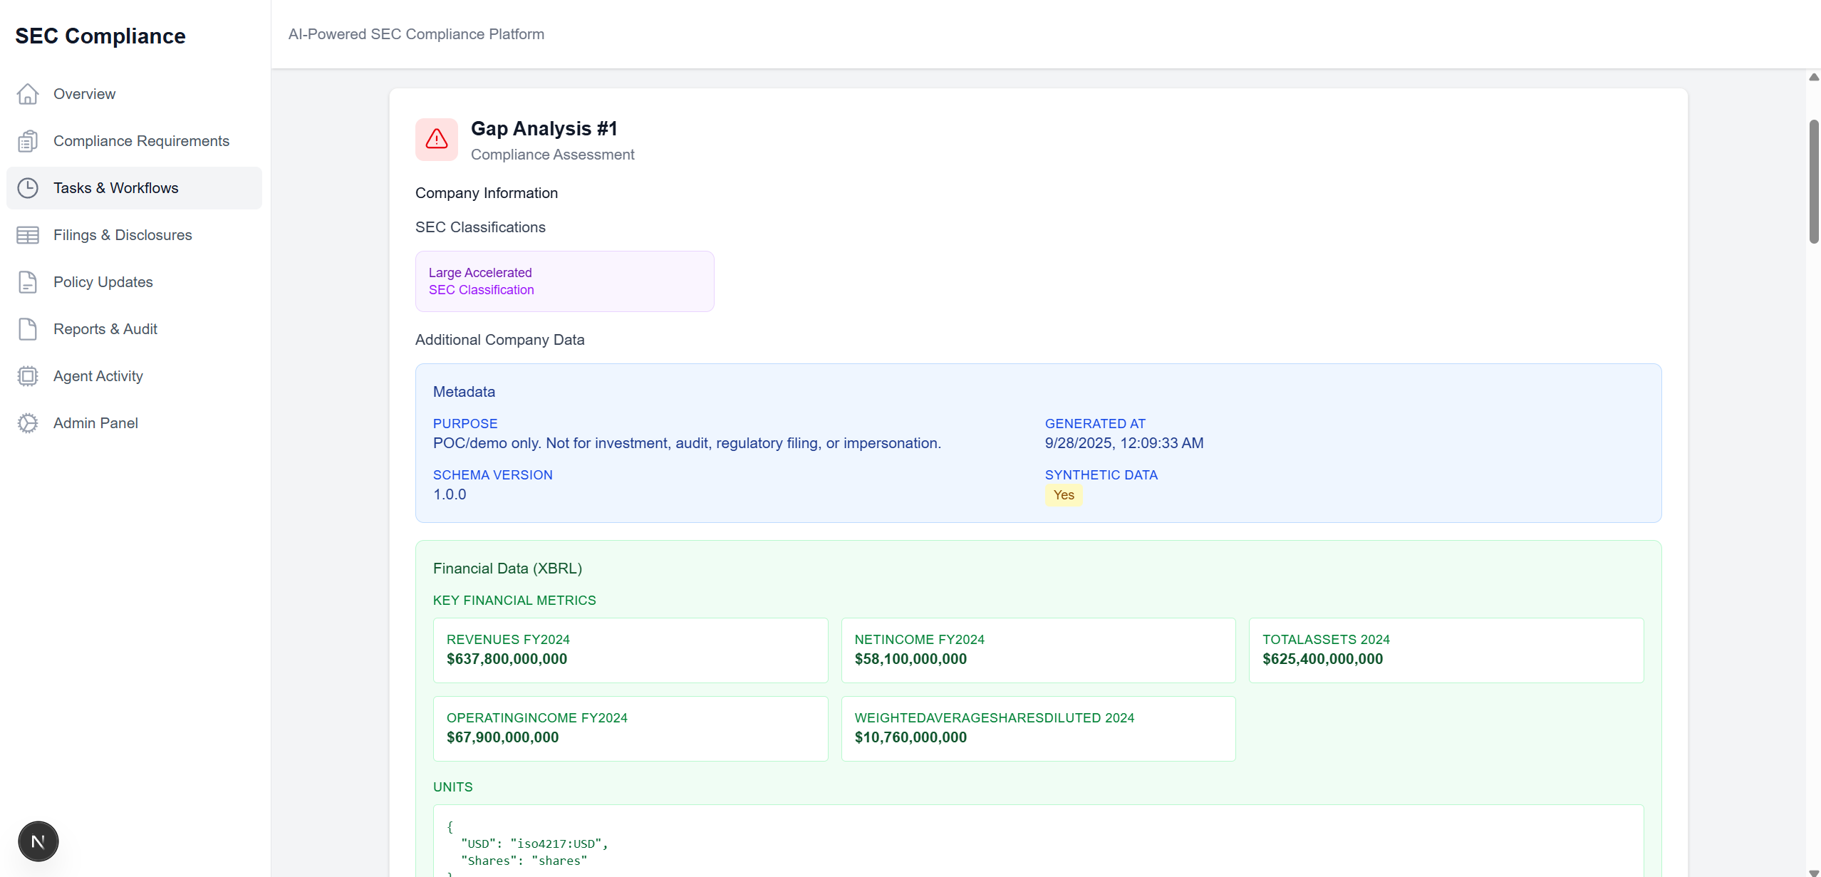Image resolution: width=1821 pixels, height=877 pixels.
Task: Open the Compliance Requirements menu item
Action: (141, 141)
